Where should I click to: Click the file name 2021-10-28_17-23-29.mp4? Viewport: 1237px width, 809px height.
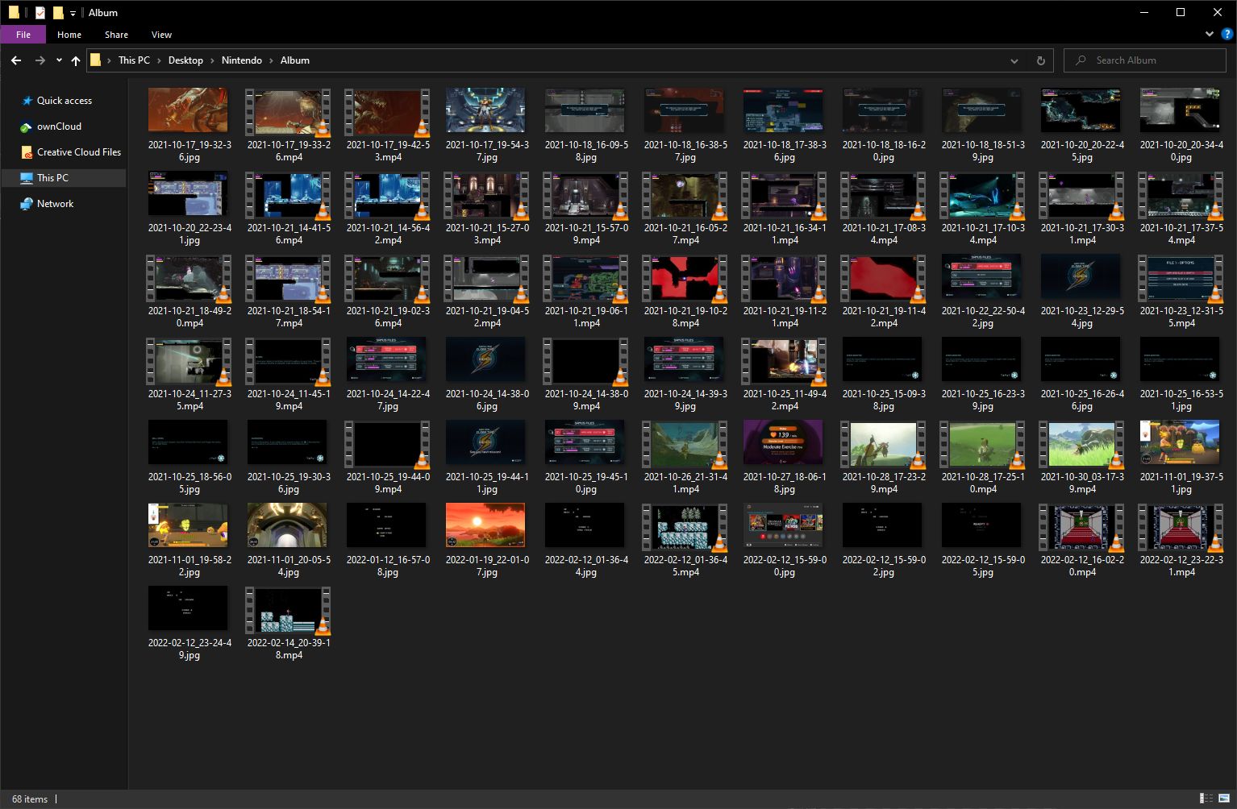(884, 483)
